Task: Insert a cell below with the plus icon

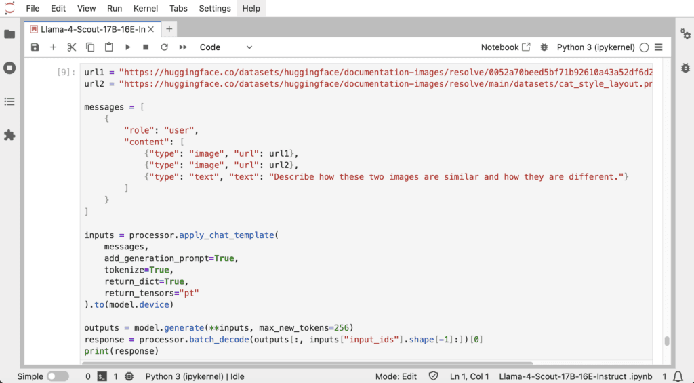Action: tap(53, 47)
